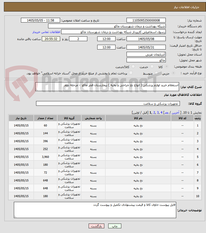Viewport: 206px width, 233px height.
Task: Click the نام کالا column header
Action: click(138, 118)
